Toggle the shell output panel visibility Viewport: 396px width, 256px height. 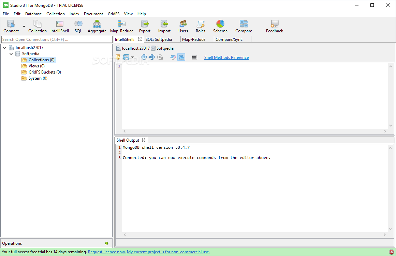click(181, 57)
